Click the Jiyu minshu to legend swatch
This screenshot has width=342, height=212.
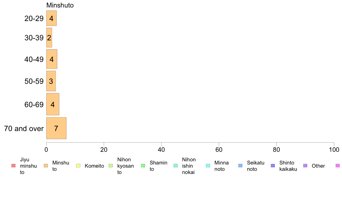pos(14,166)
